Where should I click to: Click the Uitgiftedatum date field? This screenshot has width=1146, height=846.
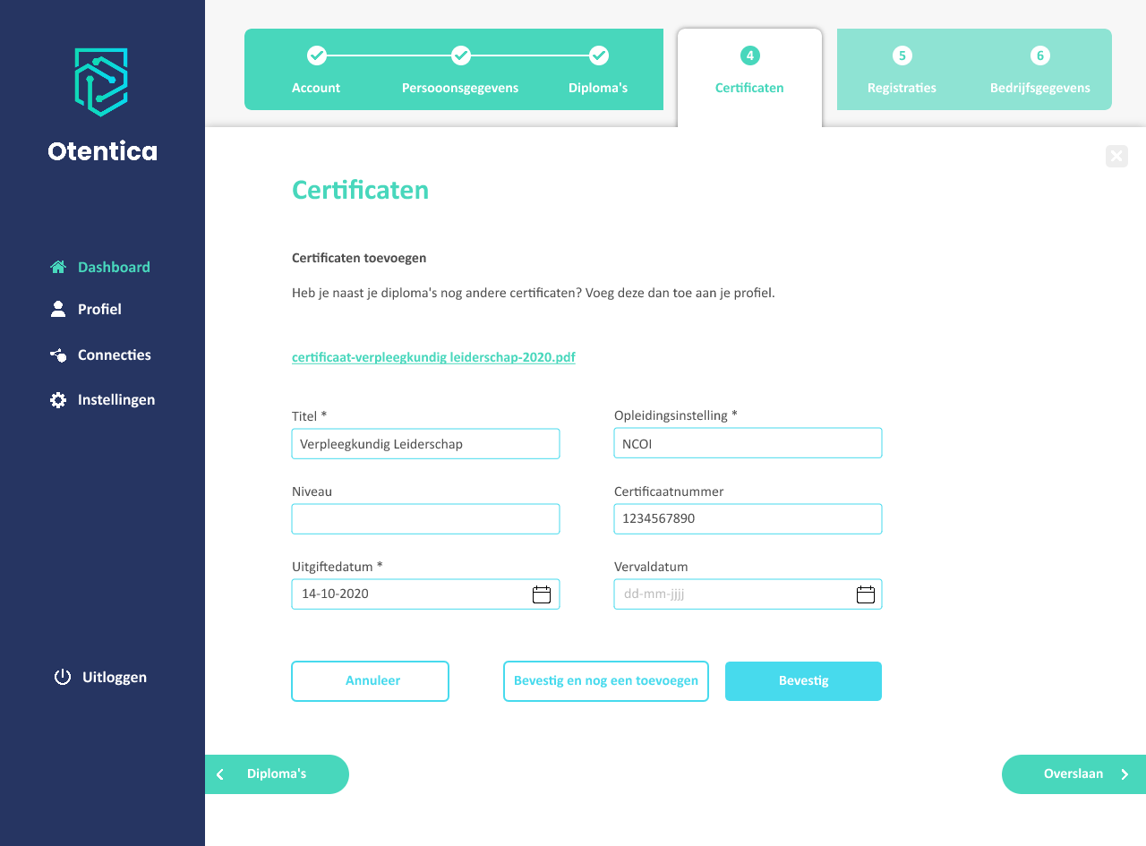point(425,594)
